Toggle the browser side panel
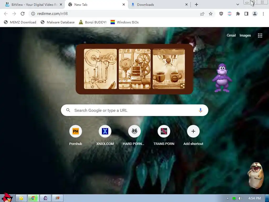Viewport: 269px width, 202px height. coord(246,14)
